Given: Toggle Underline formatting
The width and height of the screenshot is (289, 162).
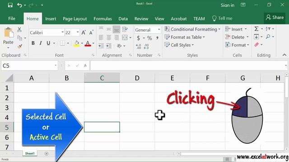Looking at the screenshot, I should pyautogui.click(x=48, y=43).
